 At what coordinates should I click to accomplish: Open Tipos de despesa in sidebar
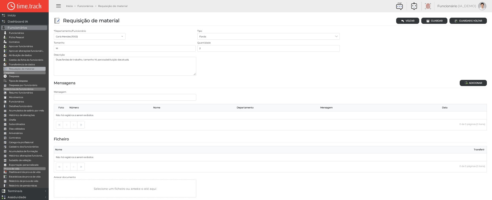(18, 81)
